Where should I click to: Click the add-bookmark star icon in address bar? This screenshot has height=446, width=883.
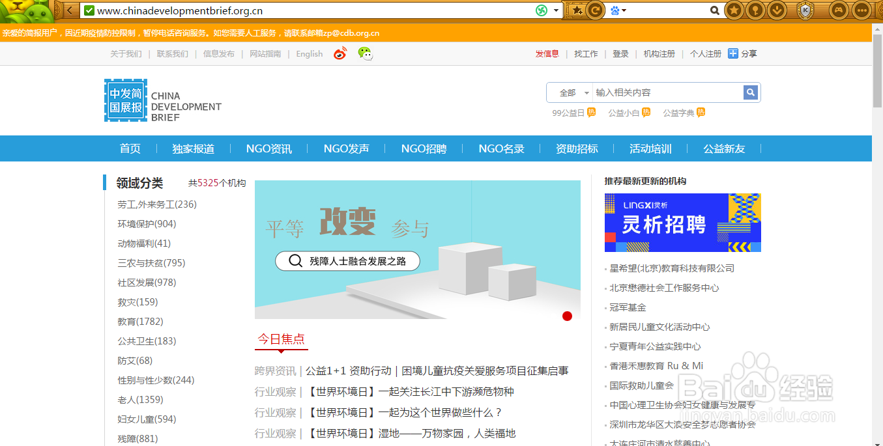pos(576,10)
